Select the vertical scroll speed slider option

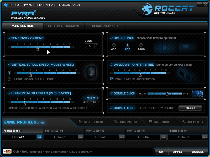pyautogui.click(x=9, y=73)
